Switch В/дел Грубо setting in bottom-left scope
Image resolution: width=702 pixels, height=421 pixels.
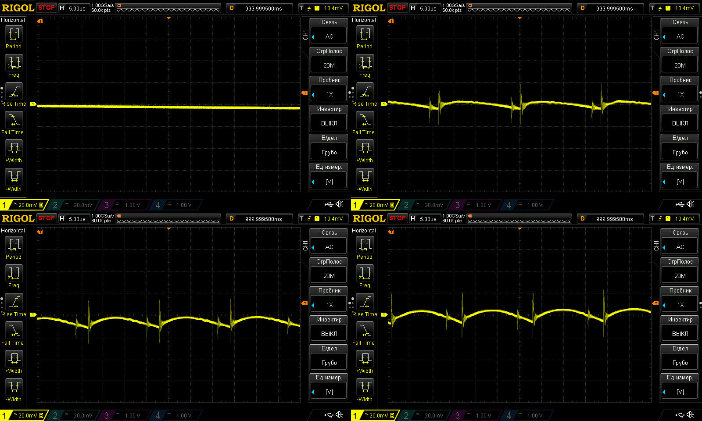point(329,363)
